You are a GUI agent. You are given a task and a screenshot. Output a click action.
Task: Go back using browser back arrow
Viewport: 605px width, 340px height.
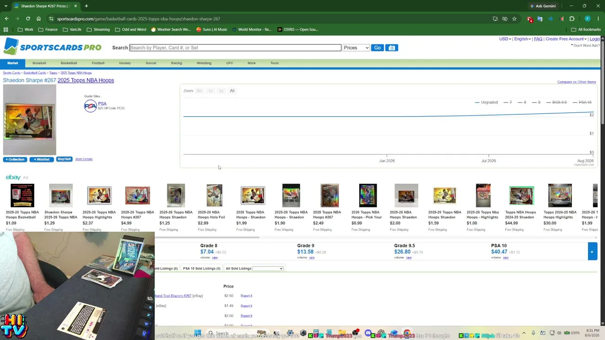tap(7, 19)
